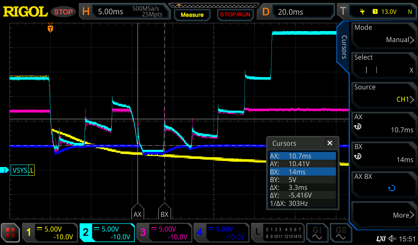Click the LXI network status icon
418x245 pixels.
(x=381, y=238)
